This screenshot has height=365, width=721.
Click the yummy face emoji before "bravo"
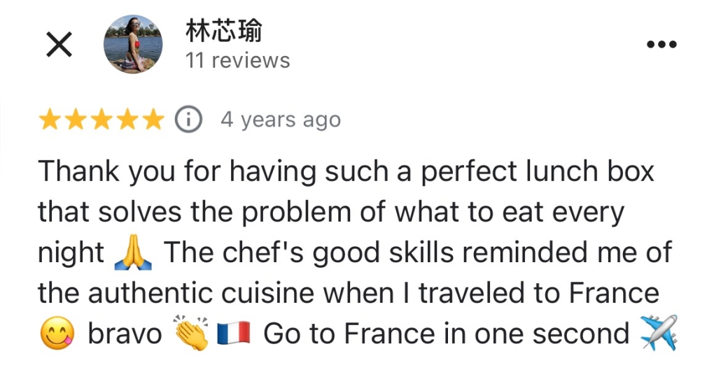58,334
